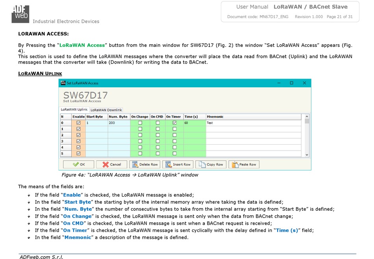
Task: Check On Change checkbox in row 0
Action: click(140, 123)
